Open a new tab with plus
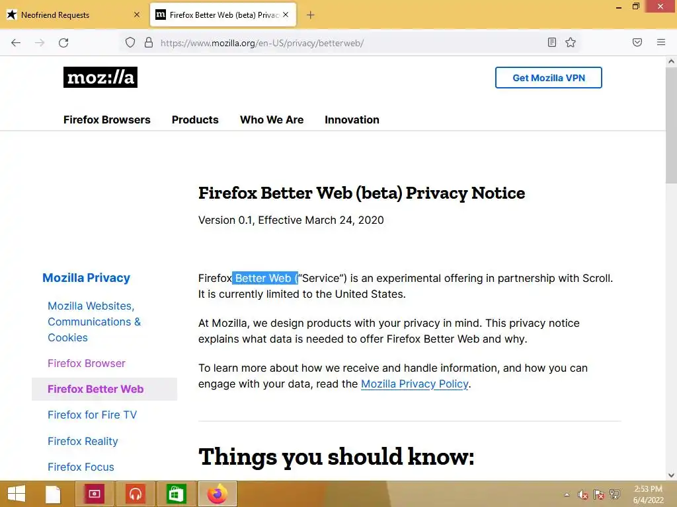677x507 pixels. (311, 15)
